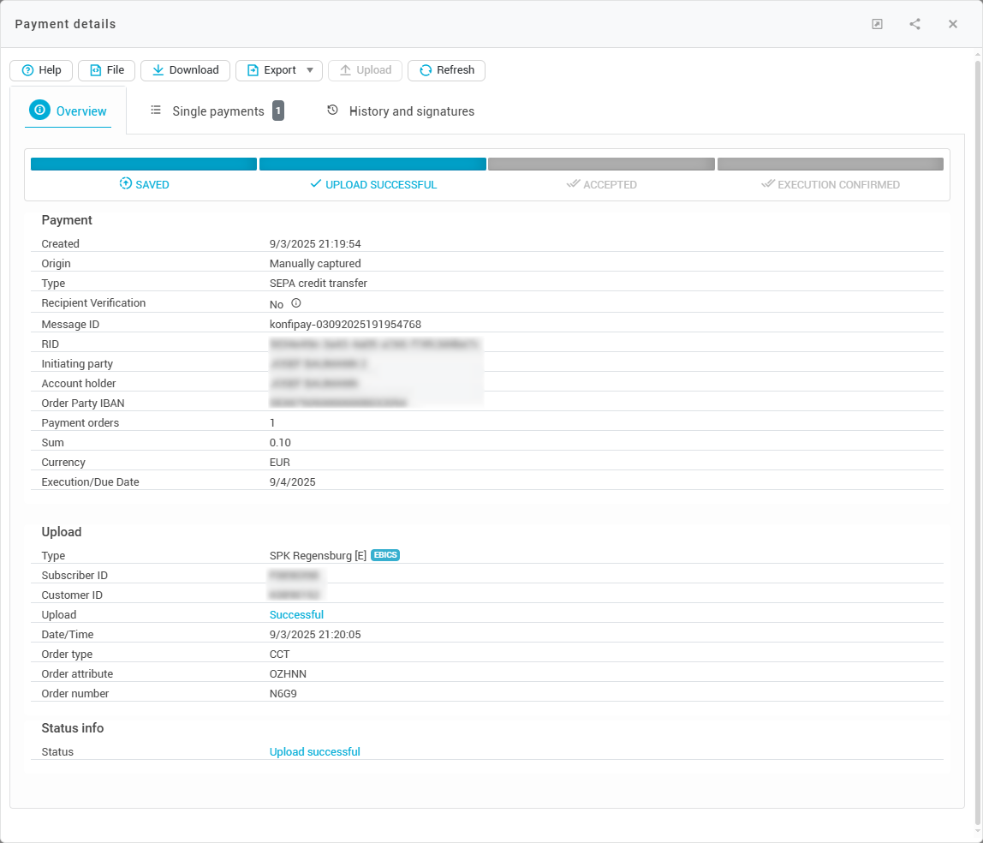Screen dimensions: 983x843
Task: Click the EBICS badge next to SPK Regensburg
Action: coord(385,555)
